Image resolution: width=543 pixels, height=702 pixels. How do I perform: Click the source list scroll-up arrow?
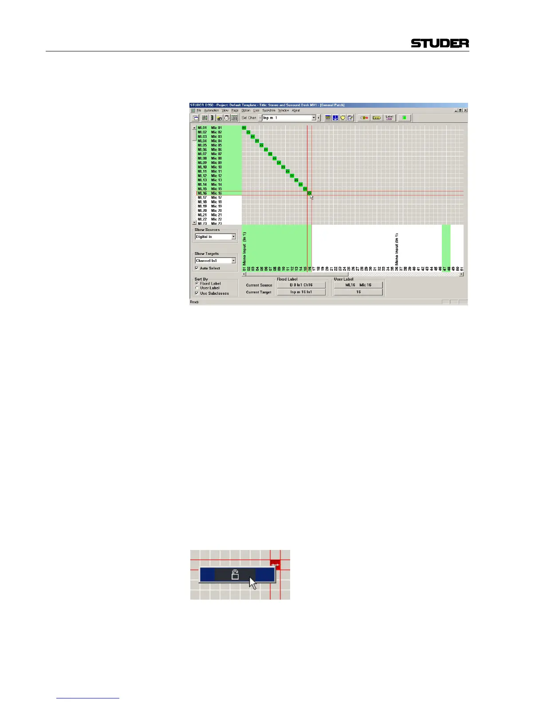point(194,128)
